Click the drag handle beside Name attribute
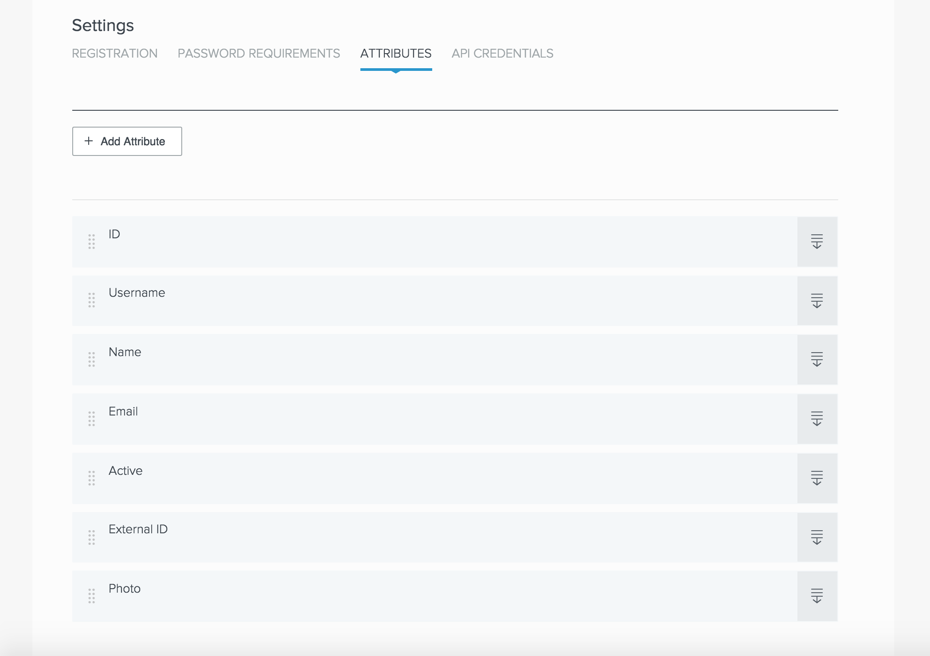The width and height of the screenshot is (930, 656). 91,359
